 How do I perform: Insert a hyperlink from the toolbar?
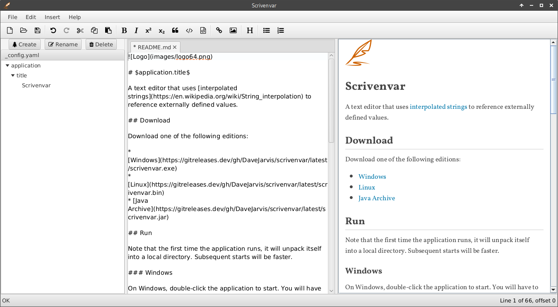point(219,30)
